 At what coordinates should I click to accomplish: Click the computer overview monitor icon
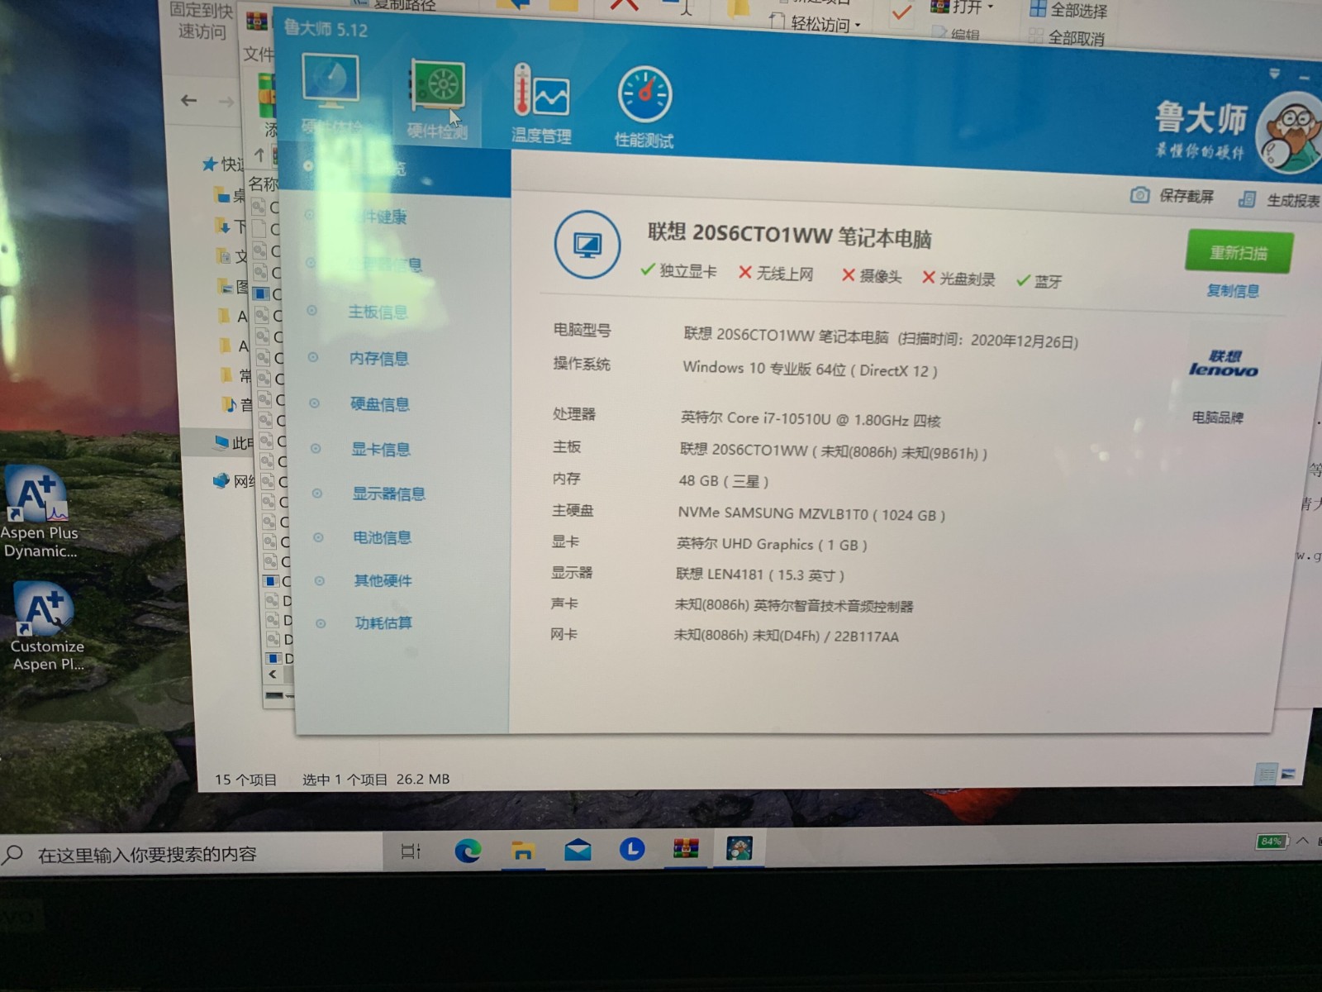[x=587, y=245]
